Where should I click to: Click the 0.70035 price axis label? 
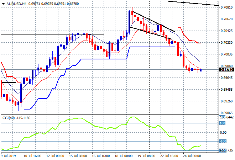coord(226,54)
